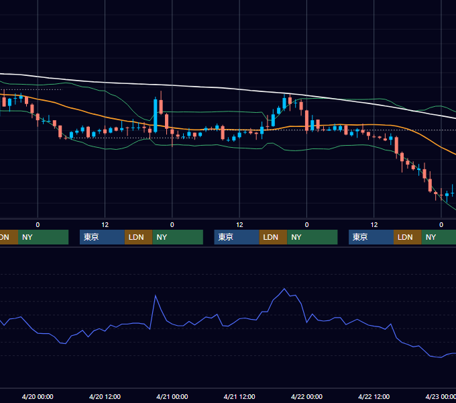Select the 東京 session block on 4/21
This screenshot has width=456, height=403.
tap(237, 237)
